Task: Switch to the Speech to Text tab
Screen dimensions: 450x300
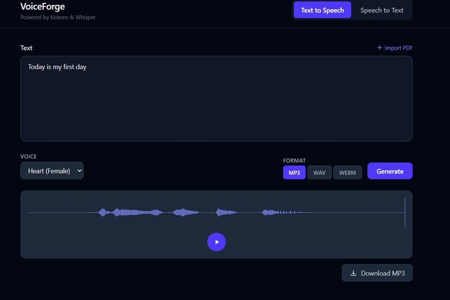Action: click(382, 10)
